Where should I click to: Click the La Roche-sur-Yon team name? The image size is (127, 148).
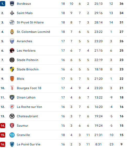click(29, 107)
